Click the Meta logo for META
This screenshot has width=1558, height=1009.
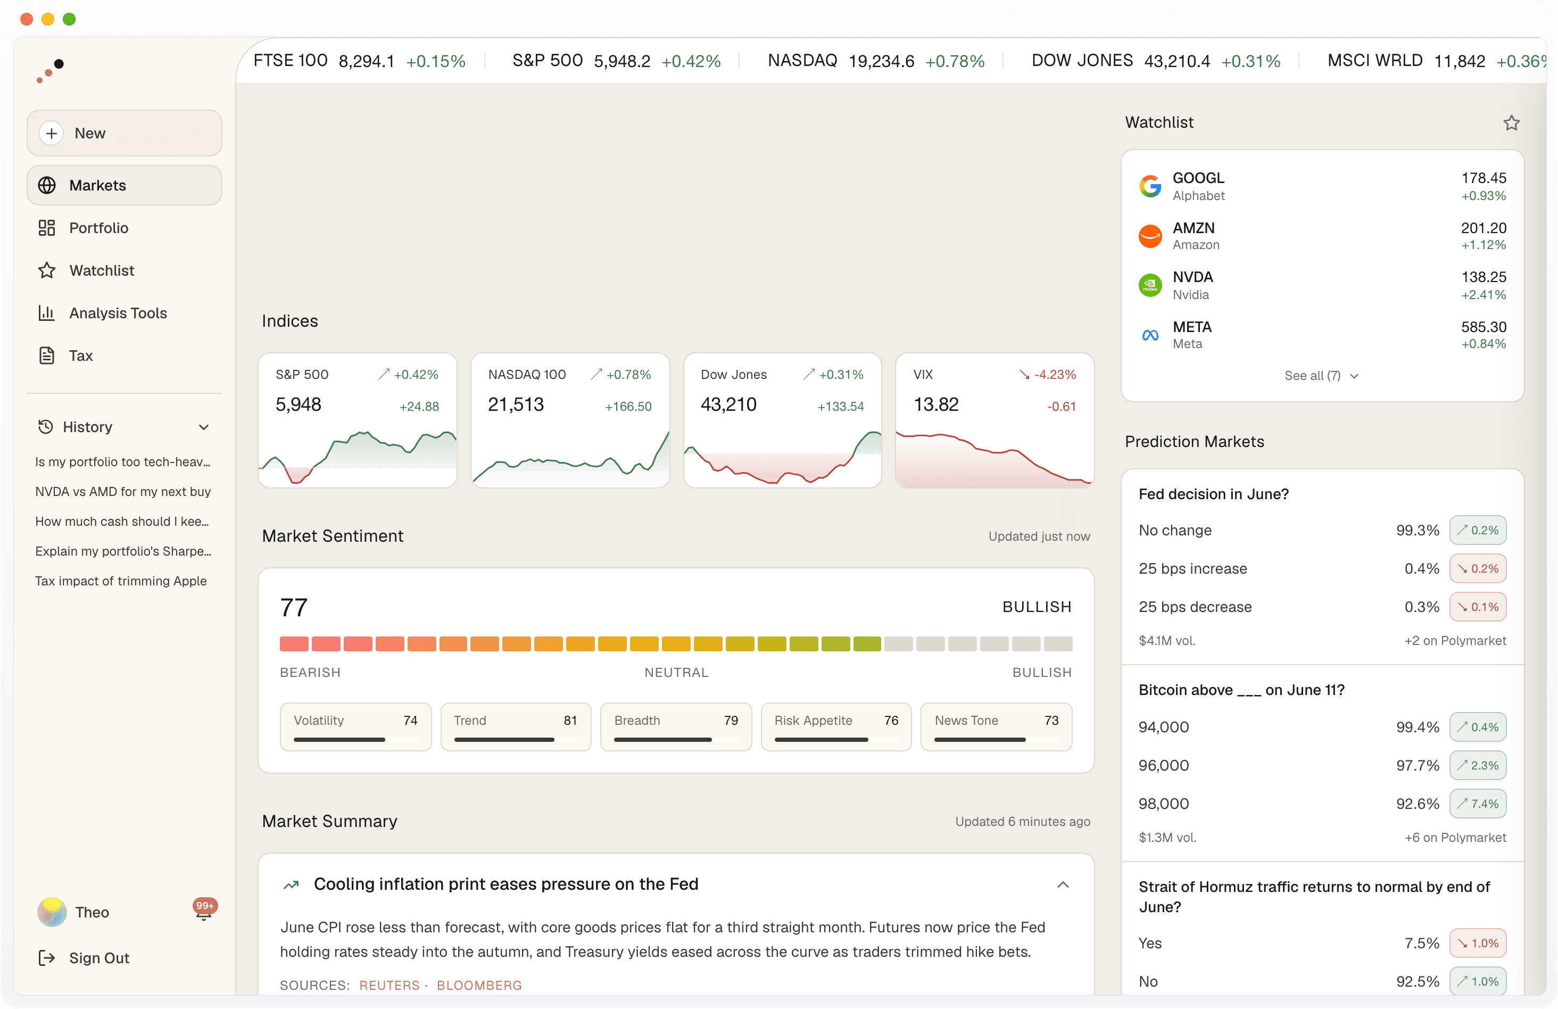tap(1150, 335)
